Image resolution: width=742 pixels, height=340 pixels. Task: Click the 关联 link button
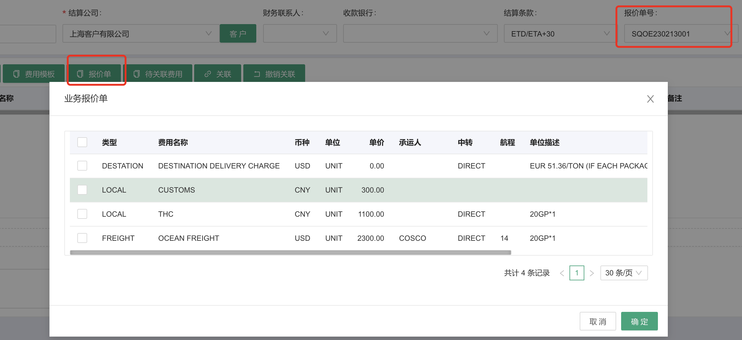point(218,74)
